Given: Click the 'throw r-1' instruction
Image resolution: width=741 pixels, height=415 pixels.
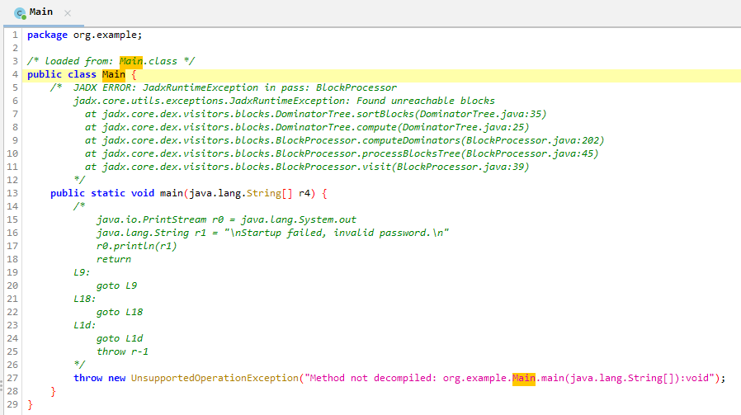Looking at the screenshot, I should click(x=122, y=351).
